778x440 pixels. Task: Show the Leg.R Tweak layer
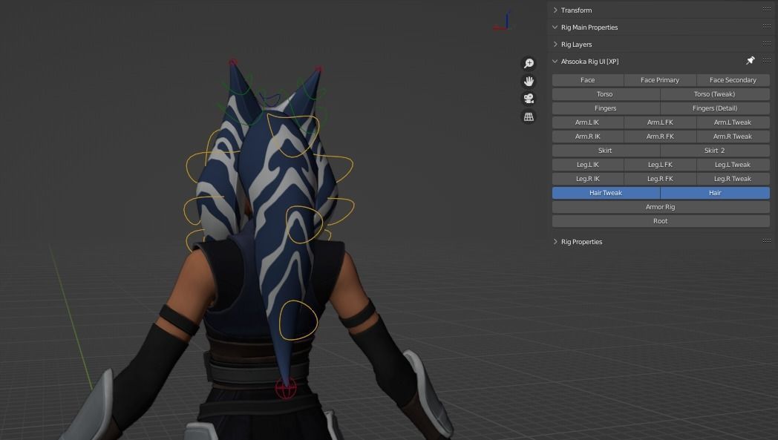tap(733, 179)
